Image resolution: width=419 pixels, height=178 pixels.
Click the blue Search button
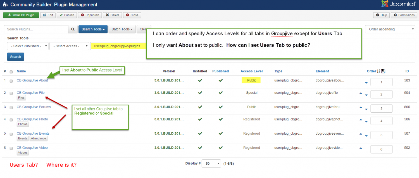click(x=16, y=57)
